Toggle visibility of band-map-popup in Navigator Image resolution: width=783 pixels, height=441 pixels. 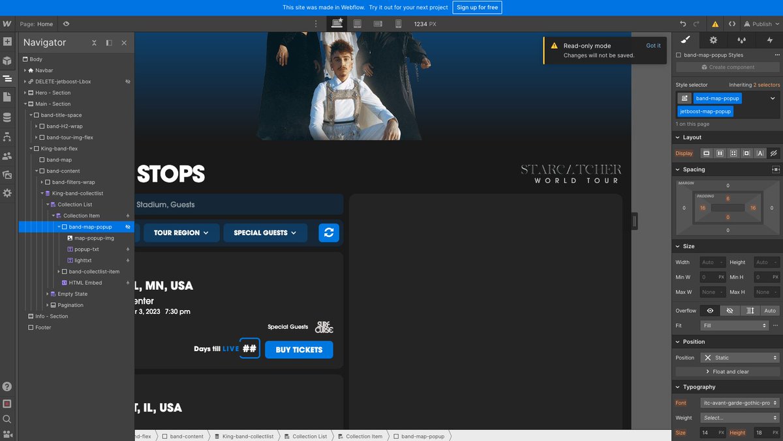[x=128, y=227]
